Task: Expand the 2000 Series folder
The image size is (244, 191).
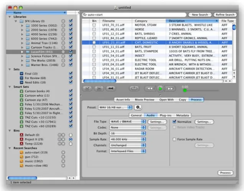Action: [22, 30]
